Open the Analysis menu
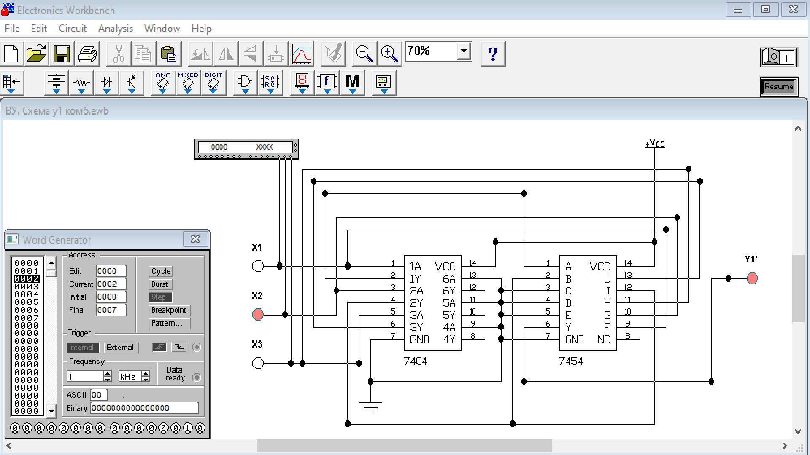This screenshot has width=810, height=455. pos(116,29)
